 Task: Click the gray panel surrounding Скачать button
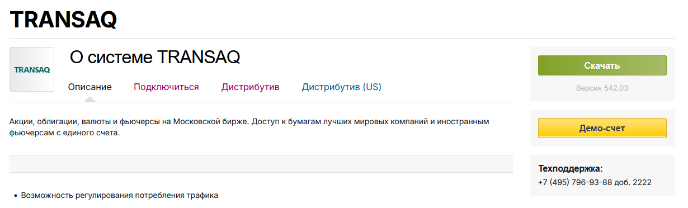[602, 74]
